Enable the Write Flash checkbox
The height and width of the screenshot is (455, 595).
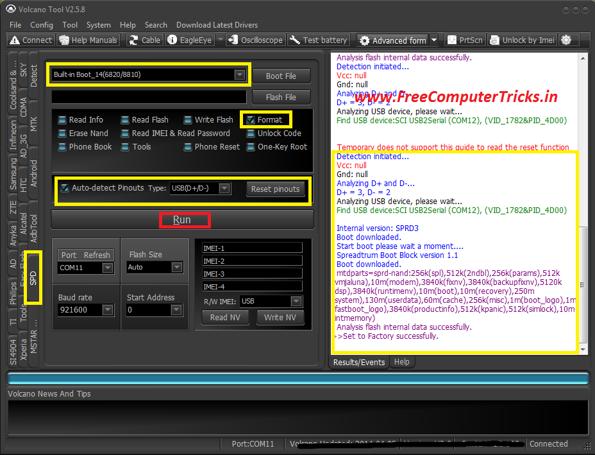(188, 120)
